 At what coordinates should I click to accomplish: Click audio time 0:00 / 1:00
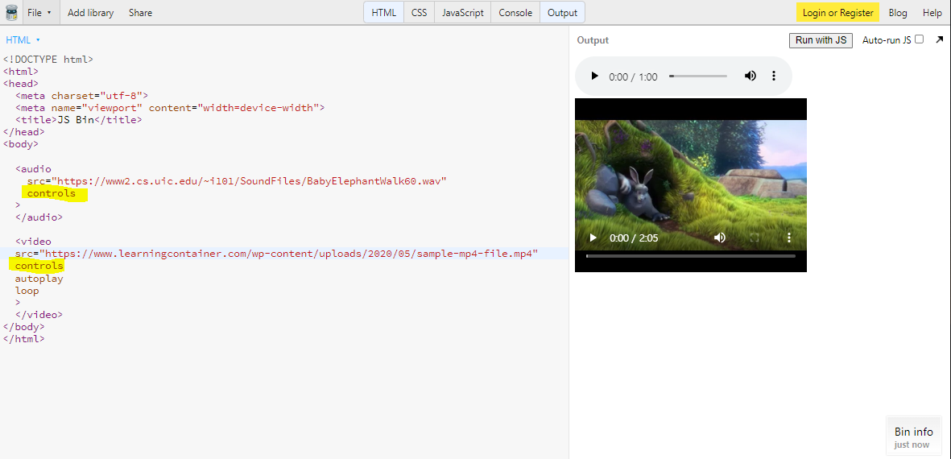(x=633, y=77)
